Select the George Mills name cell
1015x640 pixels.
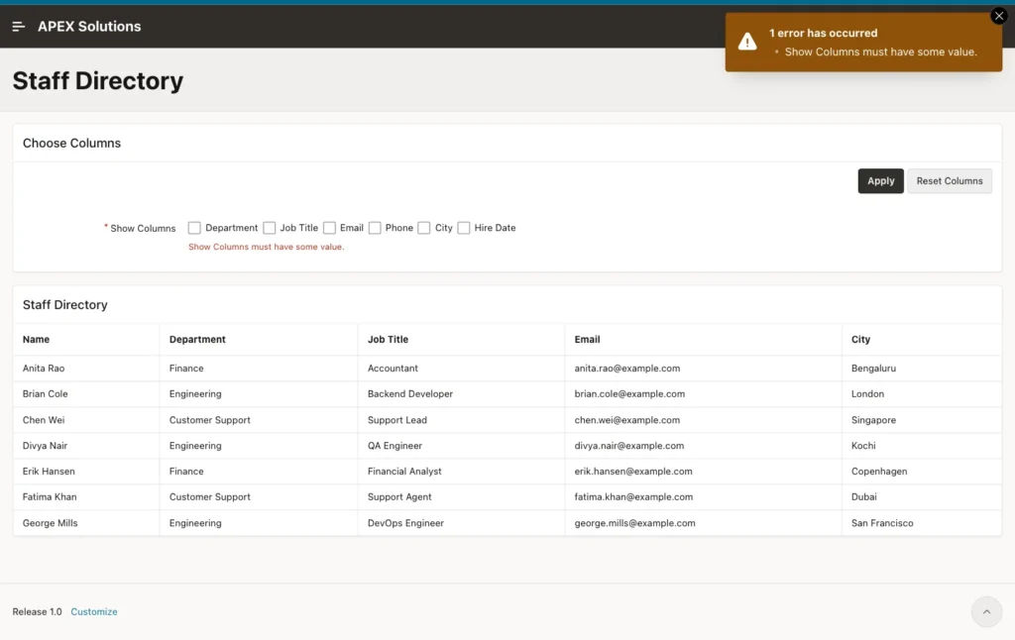(86, 523)
